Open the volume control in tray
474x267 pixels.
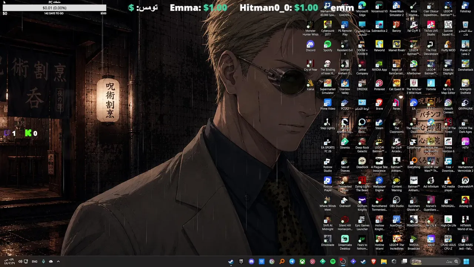[20, 261]
